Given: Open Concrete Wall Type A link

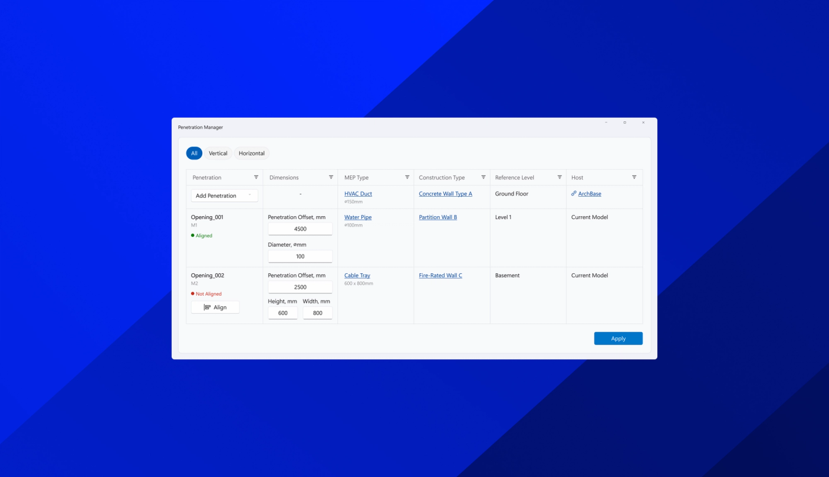Looking at the screenshot, I should 445,194.
